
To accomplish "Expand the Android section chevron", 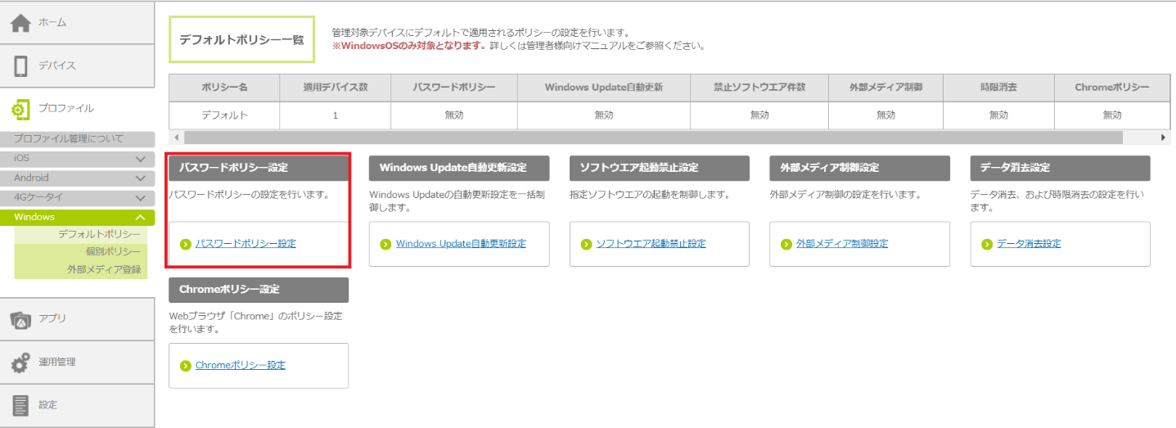I will [140, 178].
